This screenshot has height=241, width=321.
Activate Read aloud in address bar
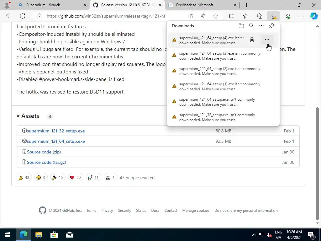[x=203, y=16]
